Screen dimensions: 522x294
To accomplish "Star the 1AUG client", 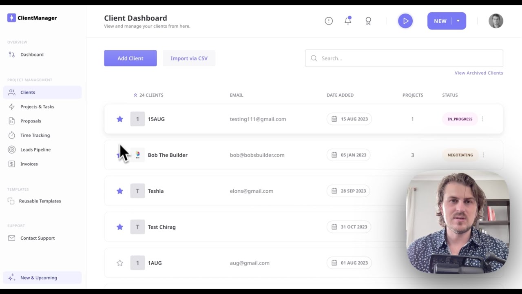I will click(120, 263).
